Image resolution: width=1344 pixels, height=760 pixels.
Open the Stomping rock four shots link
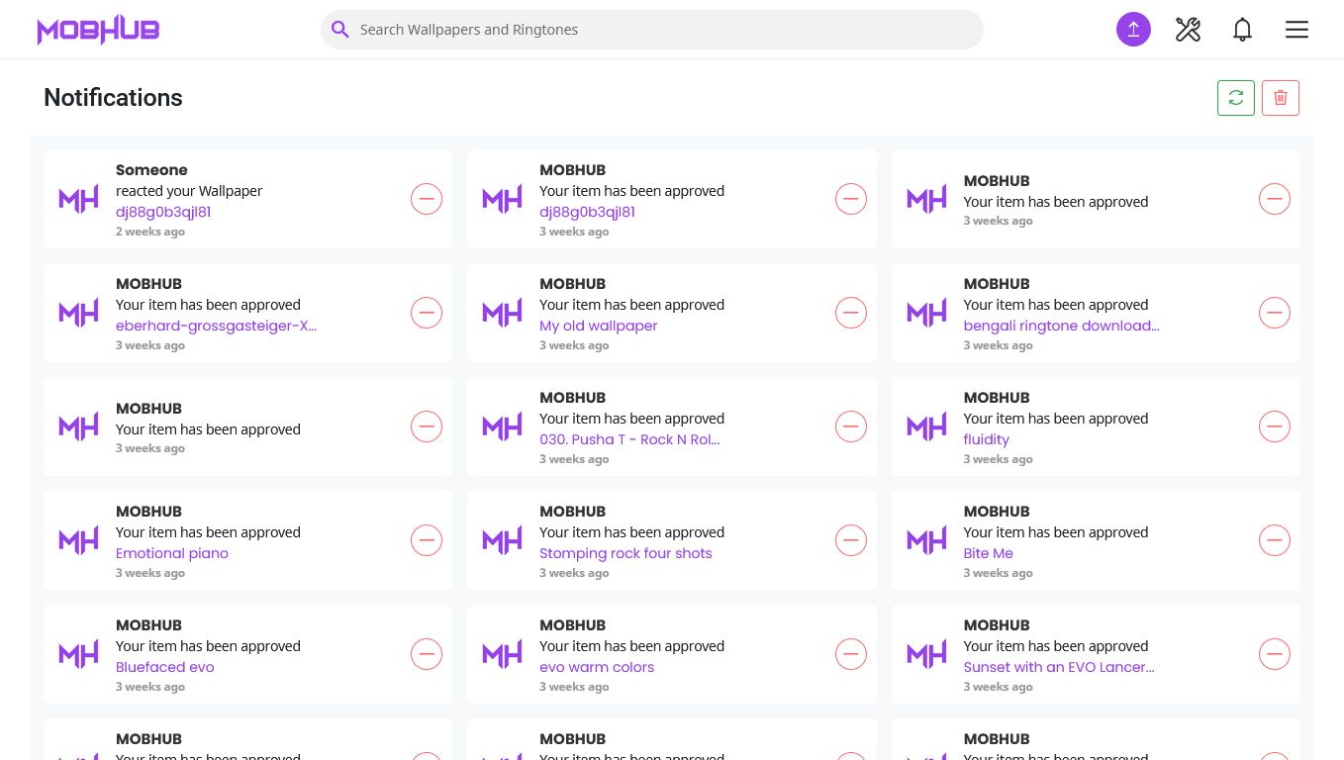625,553
